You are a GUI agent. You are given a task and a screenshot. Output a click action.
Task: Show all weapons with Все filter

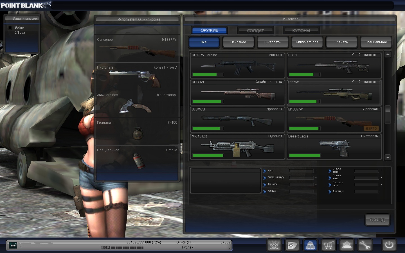coord(204,42)
